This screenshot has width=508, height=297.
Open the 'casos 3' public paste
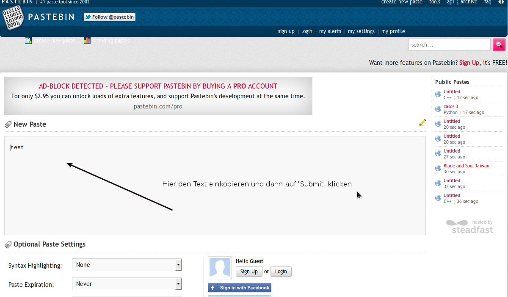(451, 106)
